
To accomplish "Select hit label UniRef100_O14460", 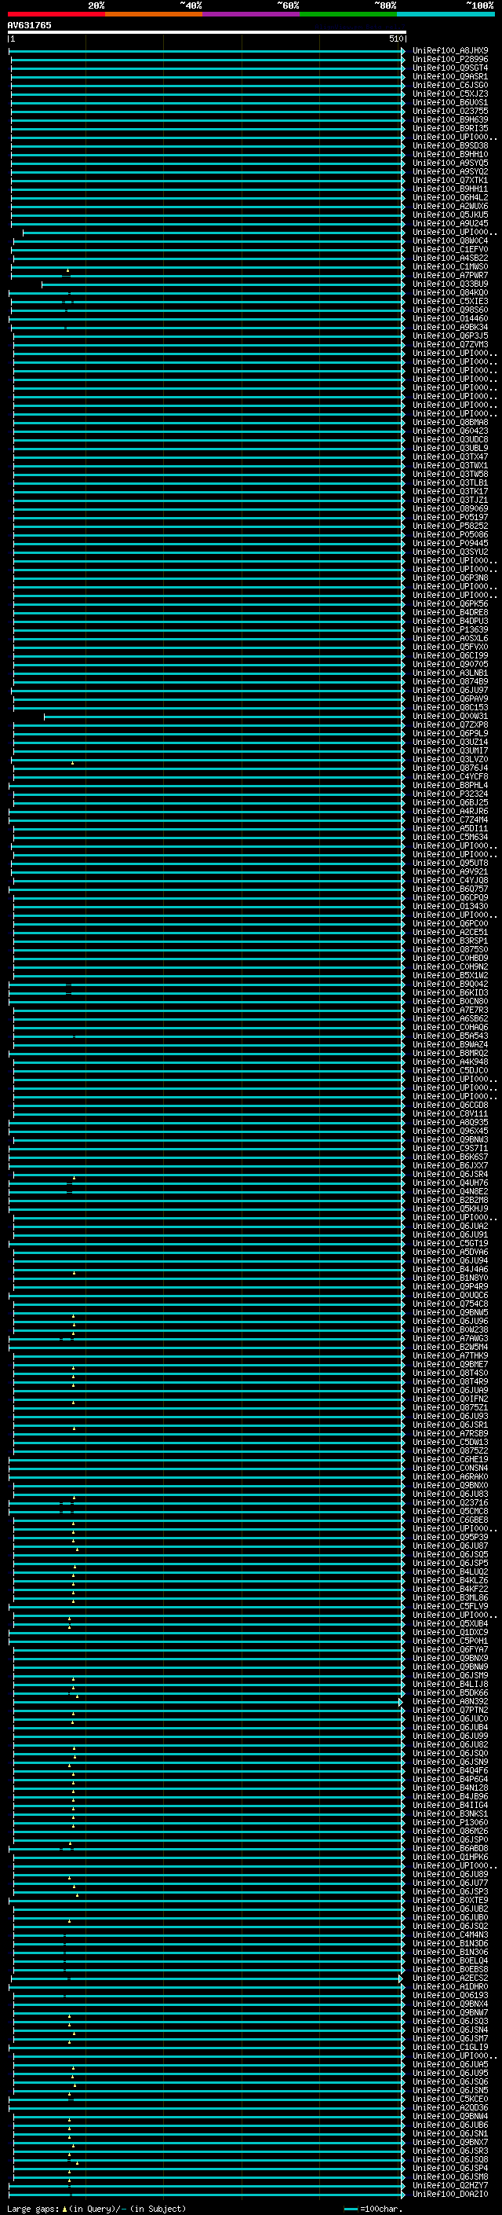I will pyautogui.click(x=450, y=318).
